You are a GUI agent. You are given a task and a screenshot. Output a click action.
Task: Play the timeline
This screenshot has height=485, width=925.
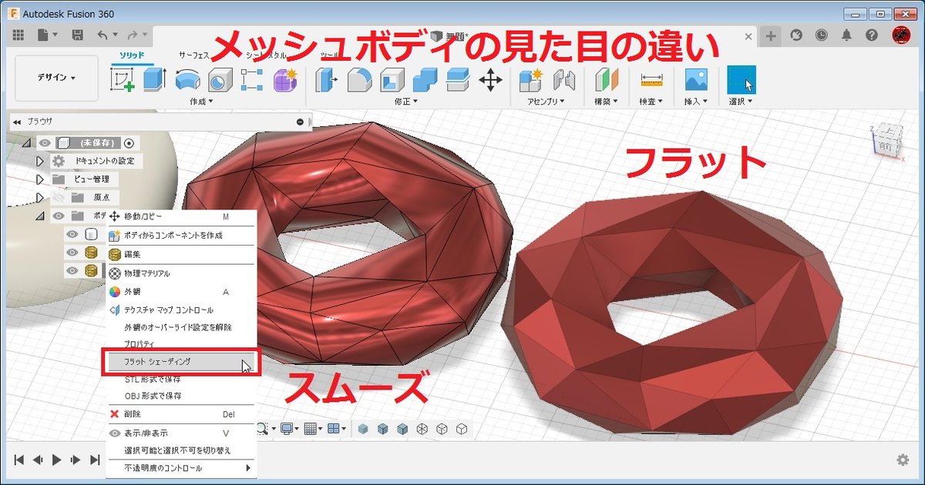[56, 460]
